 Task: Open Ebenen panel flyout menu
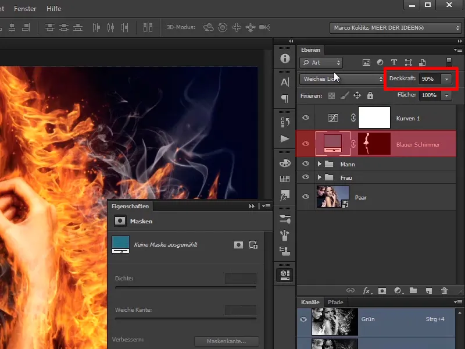(458, 49)
